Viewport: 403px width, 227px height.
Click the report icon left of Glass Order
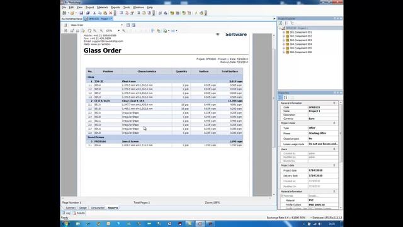pos(65,25)
